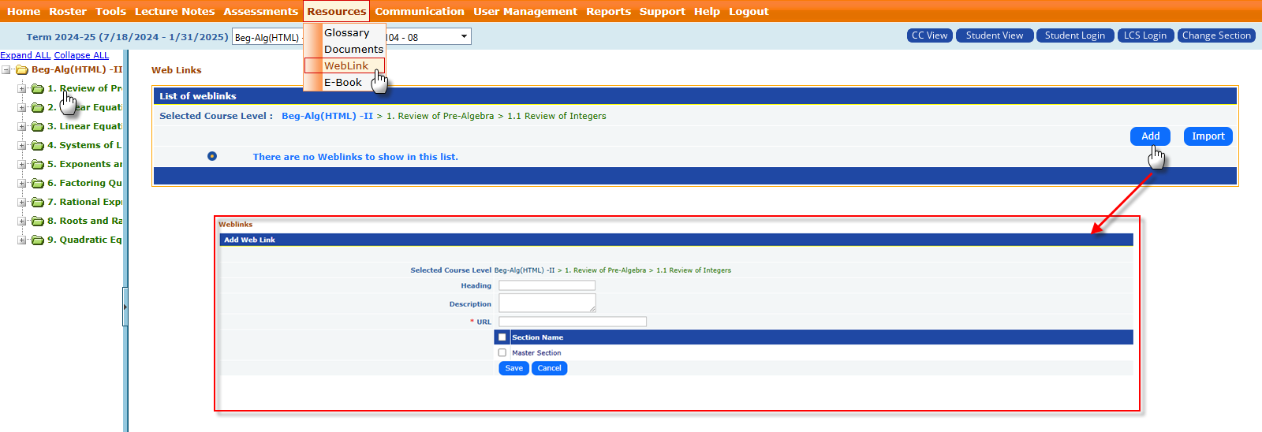Click folder icon for 3. Linear Equations
Screen dimensions: 1262x432
click(x=37, y=127)
